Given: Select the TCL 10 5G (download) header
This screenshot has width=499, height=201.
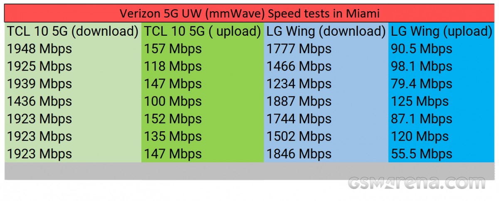Looking at the screenshot, I should [x=73, y=32].
